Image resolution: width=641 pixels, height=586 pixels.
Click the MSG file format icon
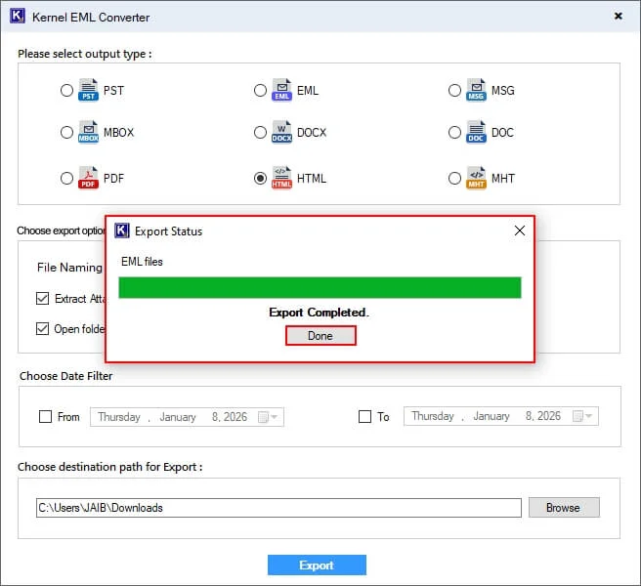pyautogui.click(x=476, y=90)
